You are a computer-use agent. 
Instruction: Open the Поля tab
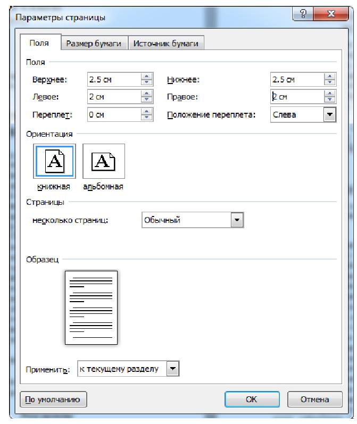click(39, 44)
